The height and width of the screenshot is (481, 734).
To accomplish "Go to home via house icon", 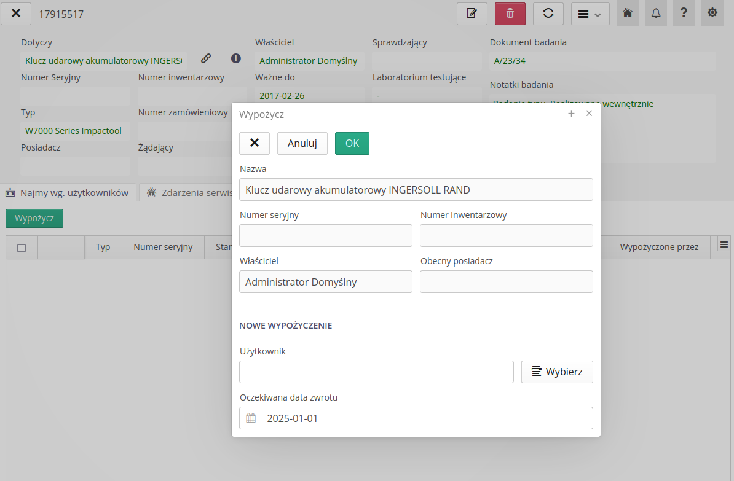I will (x=628, y=13).
